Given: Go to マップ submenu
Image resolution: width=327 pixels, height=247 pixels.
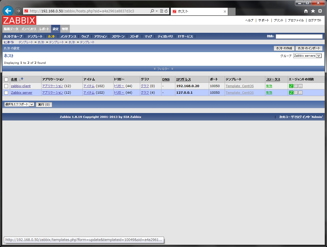Looking at the screenshot, I should pos(148,37).
